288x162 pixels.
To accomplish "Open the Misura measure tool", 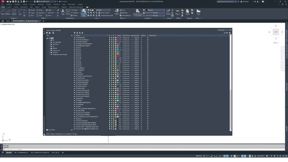I will 177,12.
